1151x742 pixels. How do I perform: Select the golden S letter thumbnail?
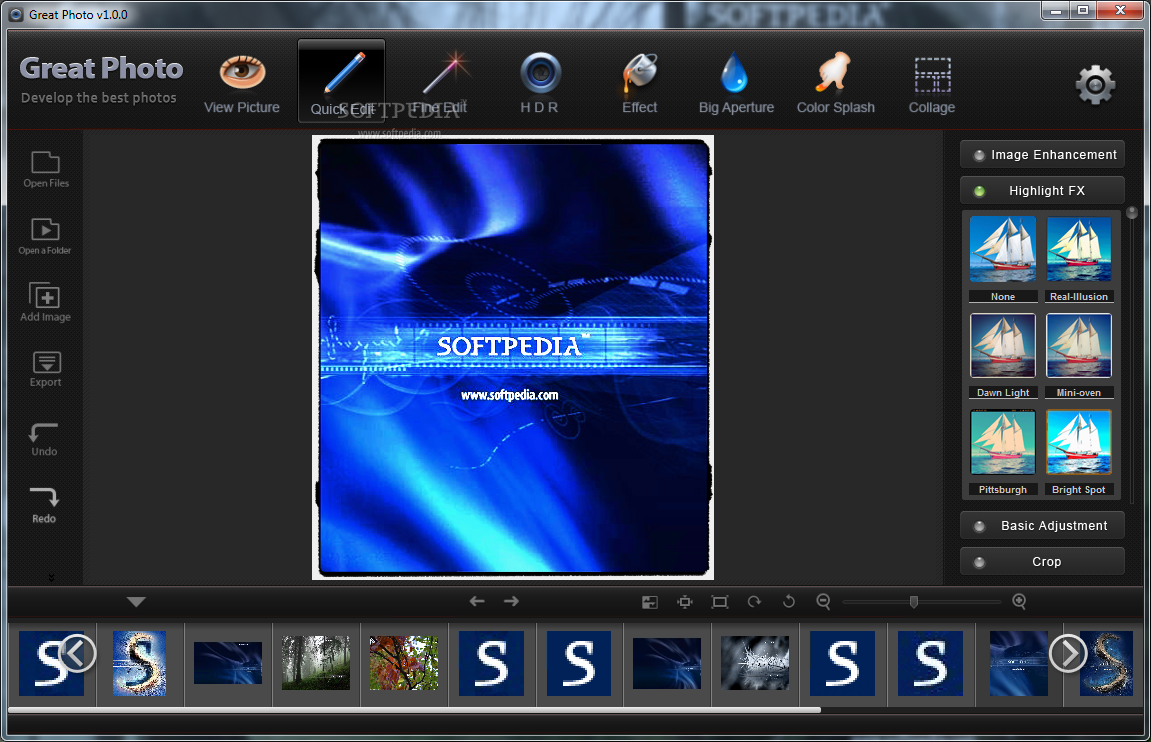pyautogui.click(x=140, y=663)
